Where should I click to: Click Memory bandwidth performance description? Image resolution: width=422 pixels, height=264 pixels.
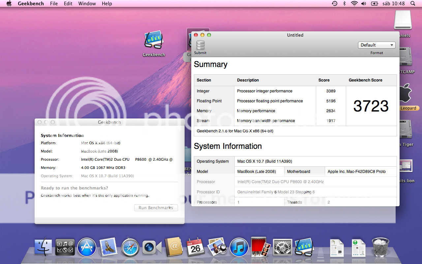(x=266, y=121)
